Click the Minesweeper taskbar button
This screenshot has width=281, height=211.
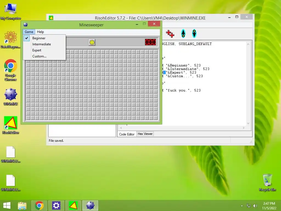click(90, 206)
